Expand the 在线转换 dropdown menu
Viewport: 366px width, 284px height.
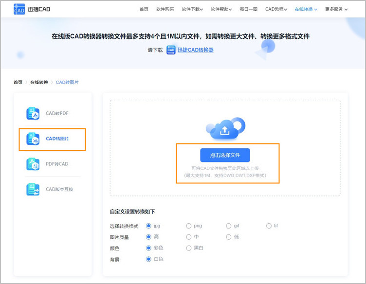pyautogui.click(x=306, y=9)
